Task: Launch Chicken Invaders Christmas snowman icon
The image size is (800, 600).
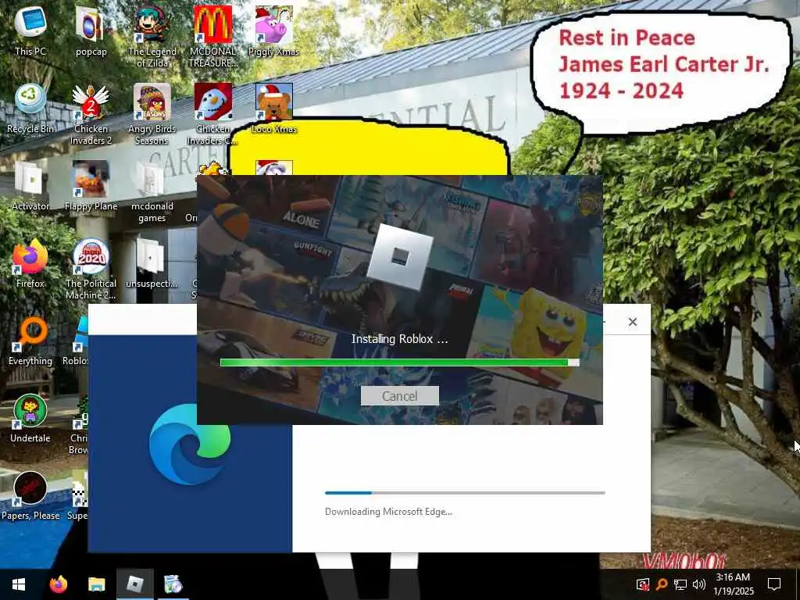Action: click(212, 113)
